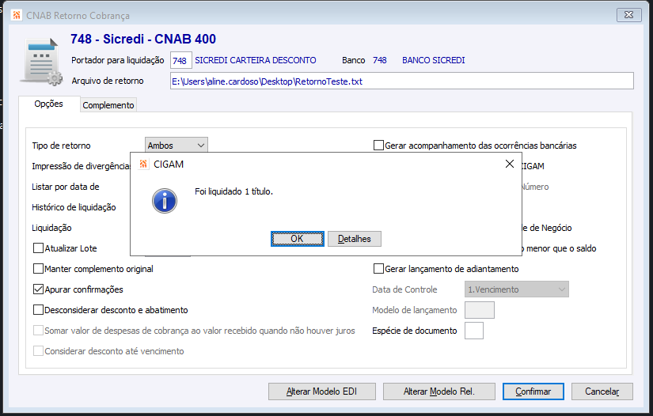Image resolution: width=653 pixels, height=416 pixels.
Task: Click the document-with-gear icon beside the header
Action: click(x=41, y=62)
